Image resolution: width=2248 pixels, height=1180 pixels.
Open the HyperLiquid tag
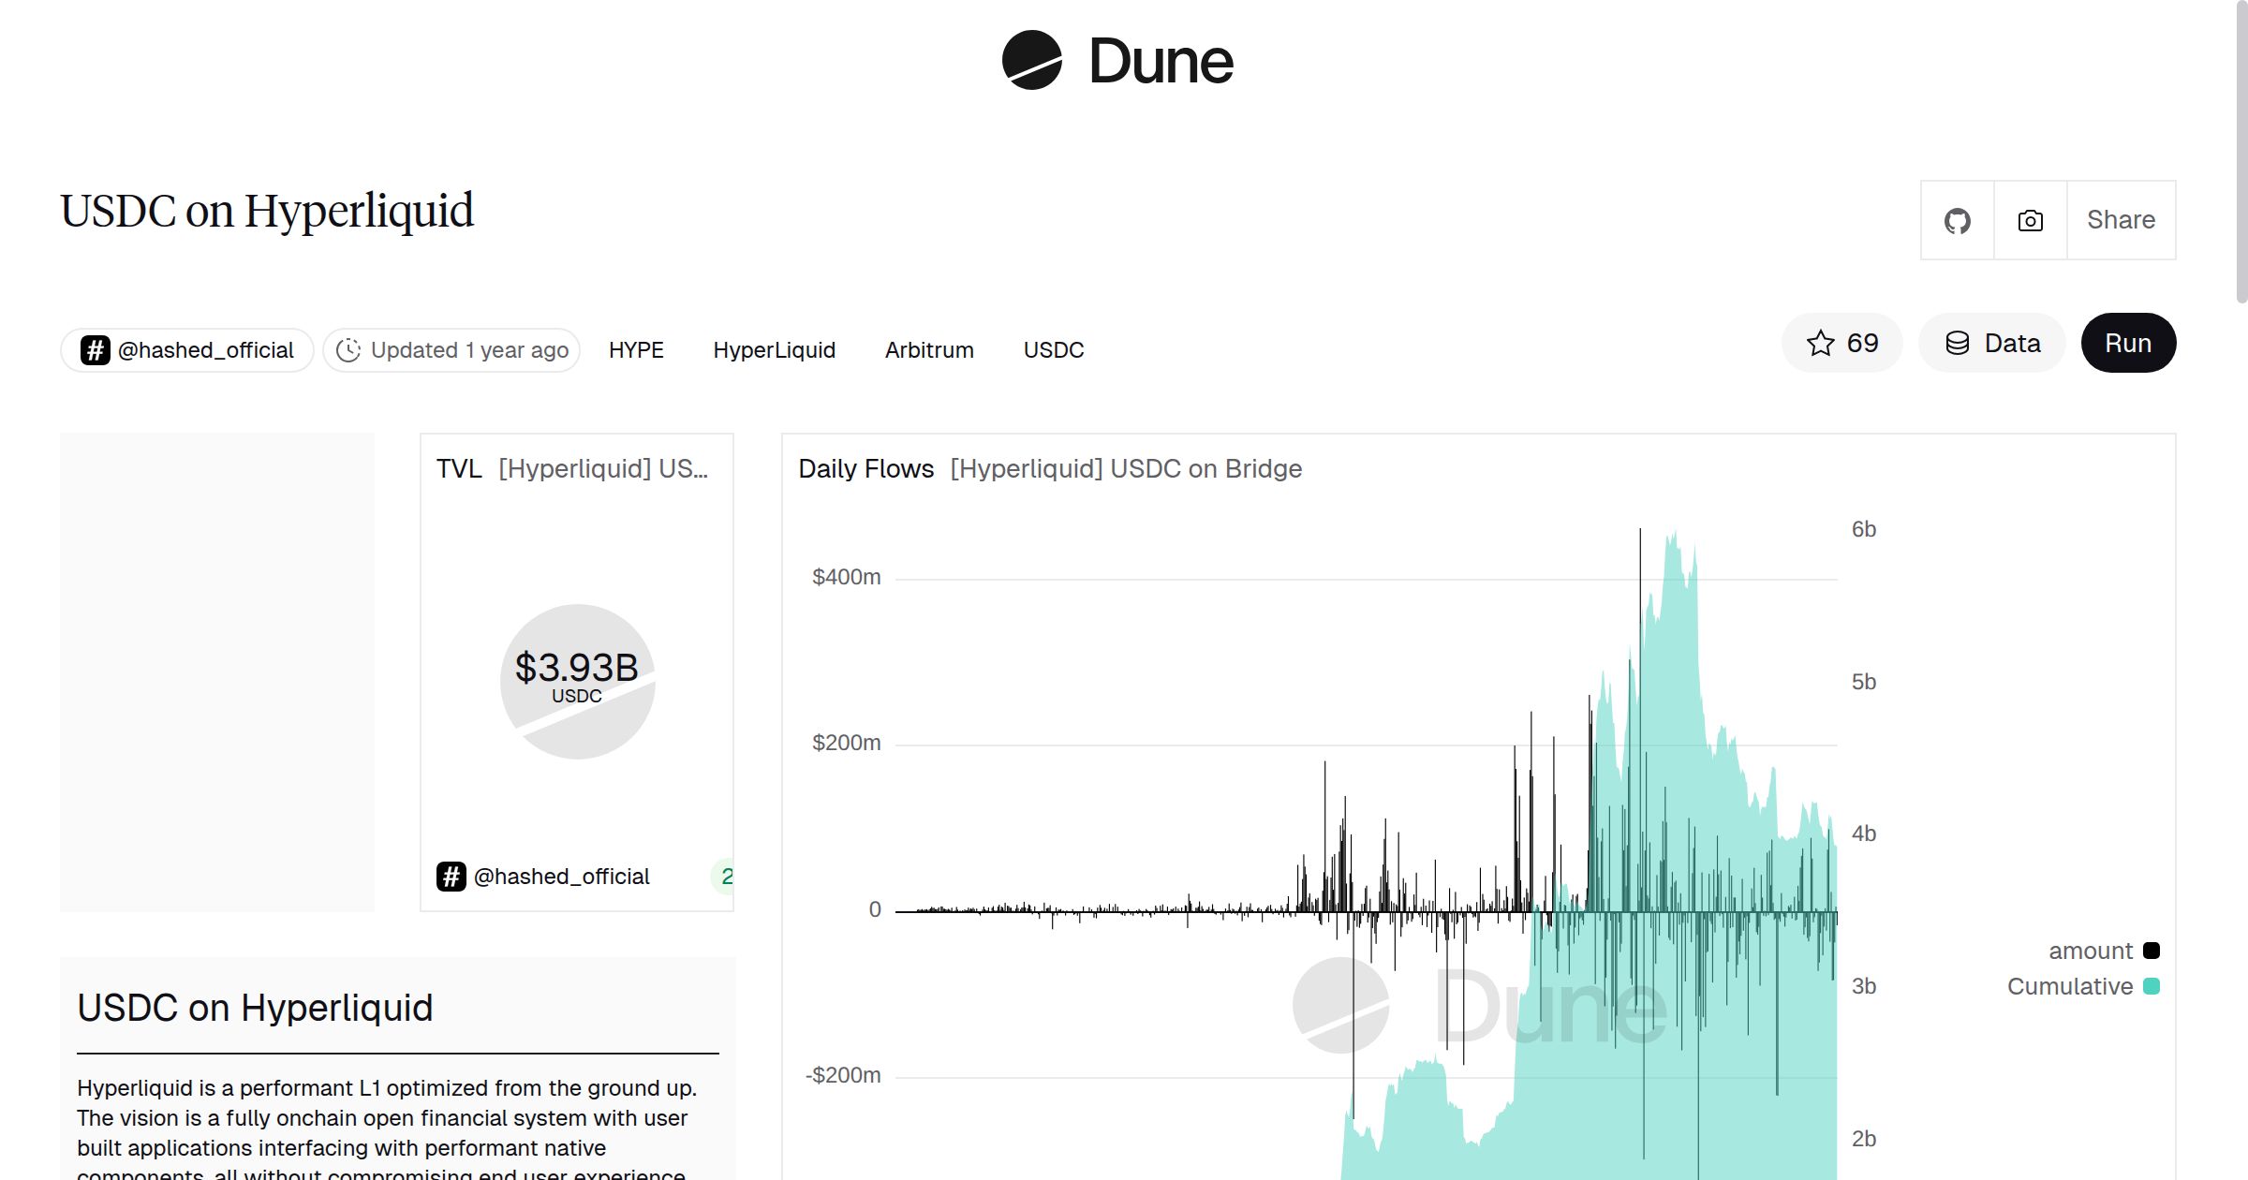pyautogui.click(x=775, y=349)
